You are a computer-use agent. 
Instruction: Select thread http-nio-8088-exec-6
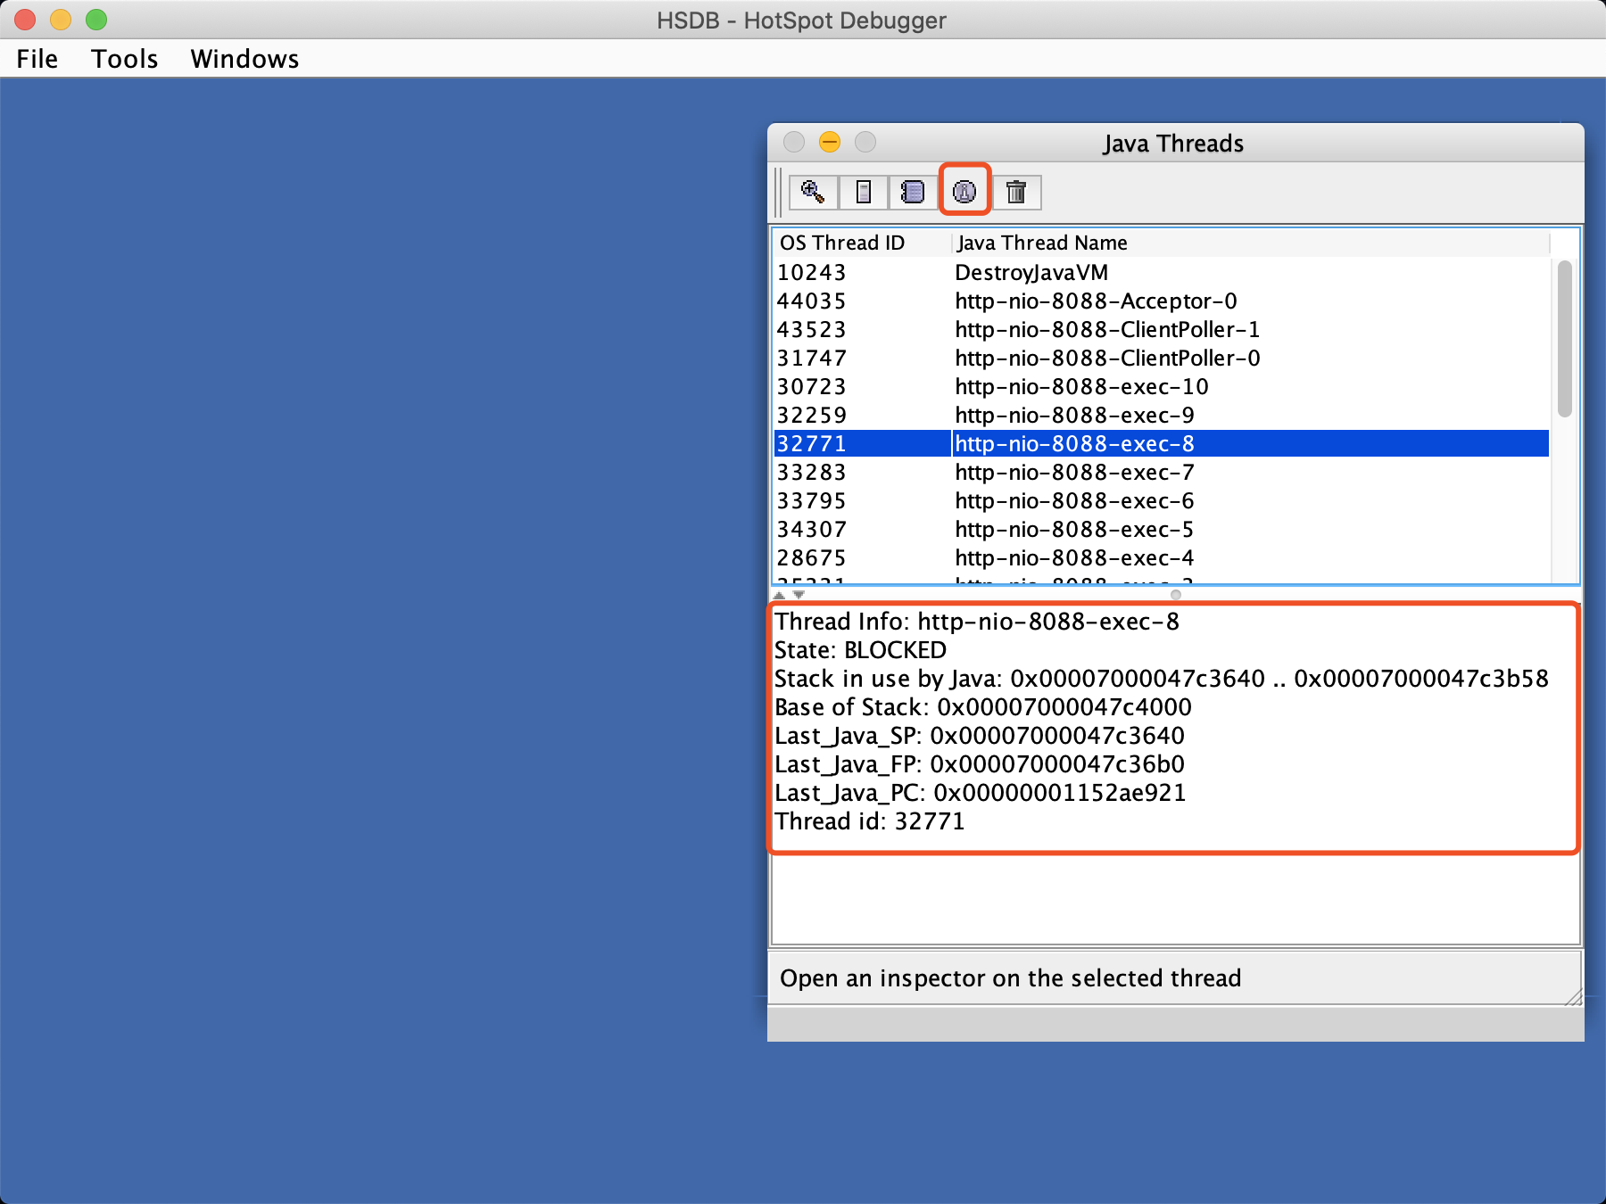[1161, 500]
